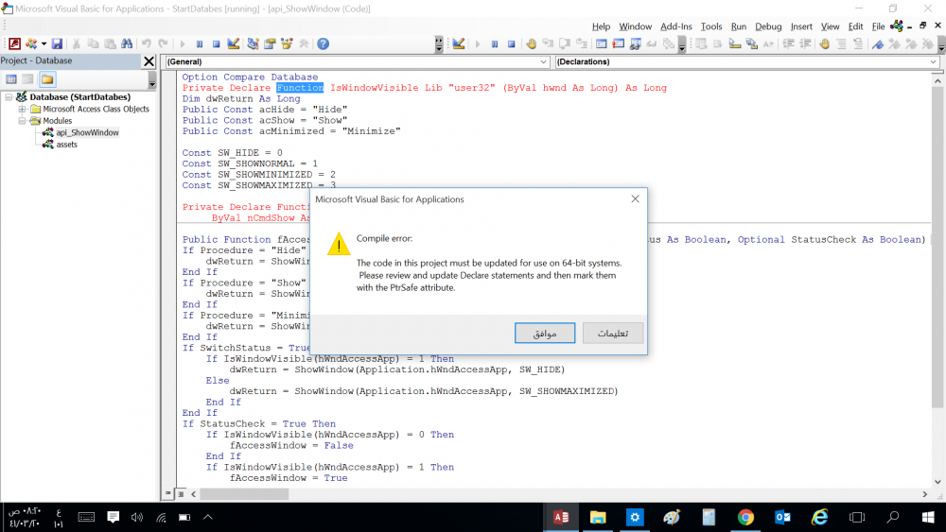Click the Cut scissors icon
The width and height of the screenshot is (946, 532).
(76, 44)
